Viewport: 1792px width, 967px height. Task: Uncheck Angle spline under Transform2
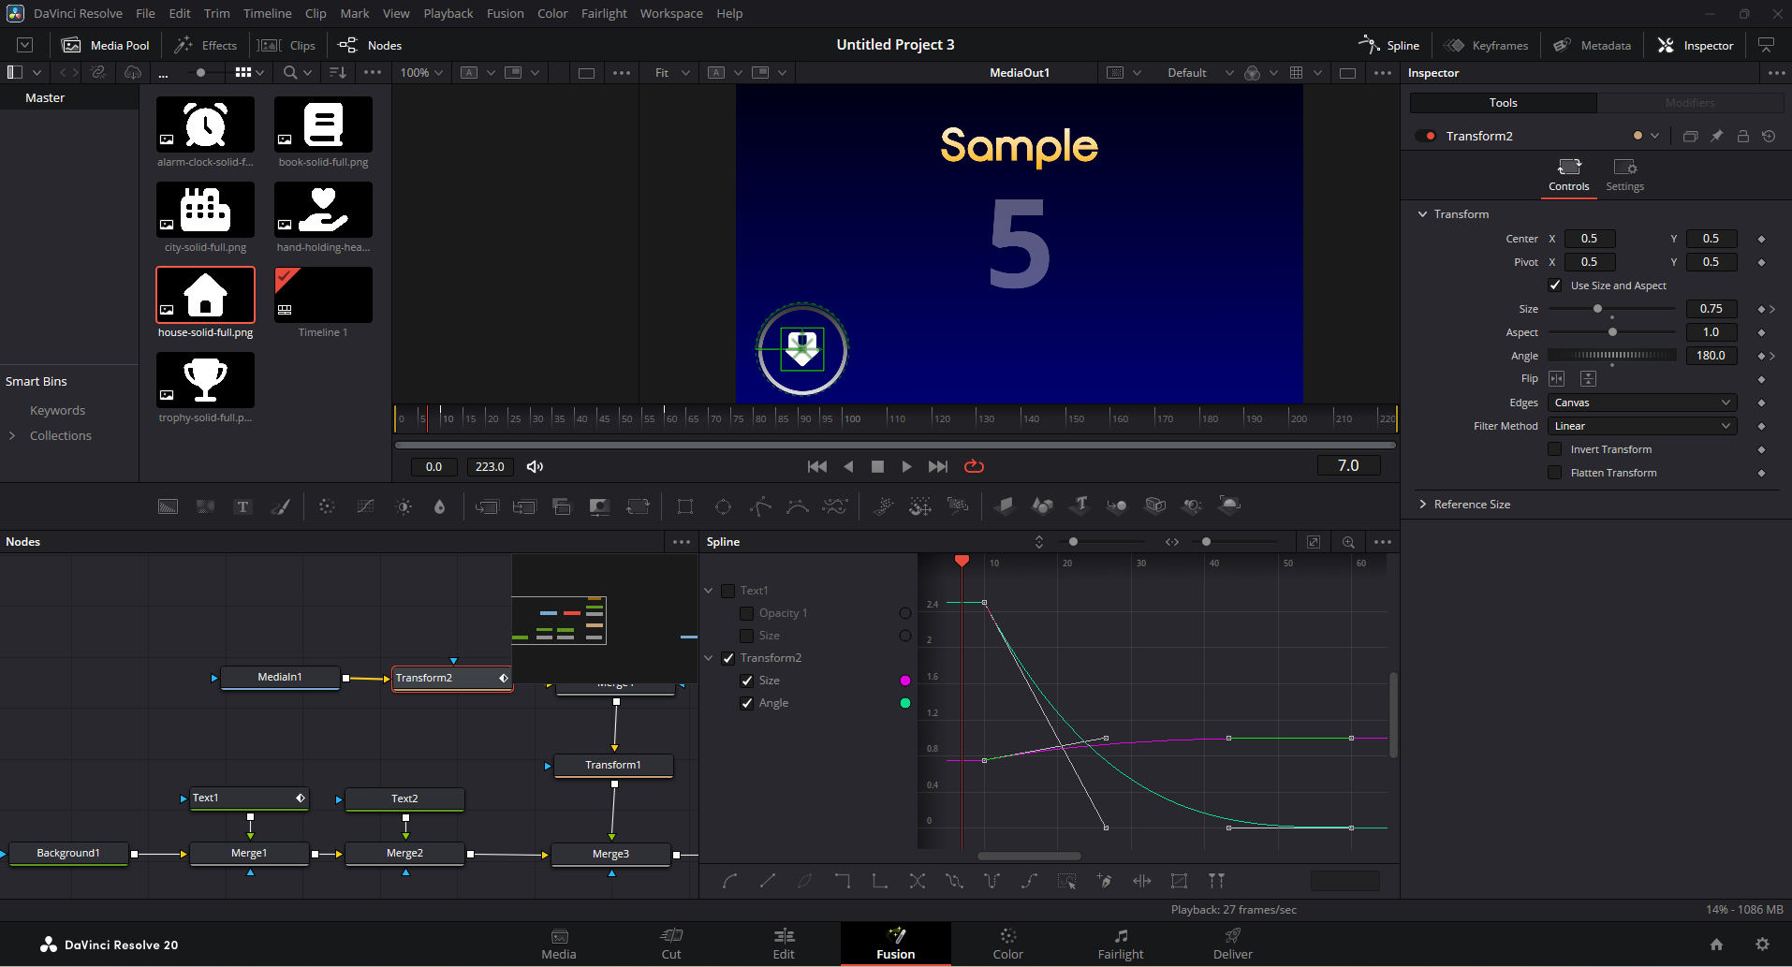[747, 703]
